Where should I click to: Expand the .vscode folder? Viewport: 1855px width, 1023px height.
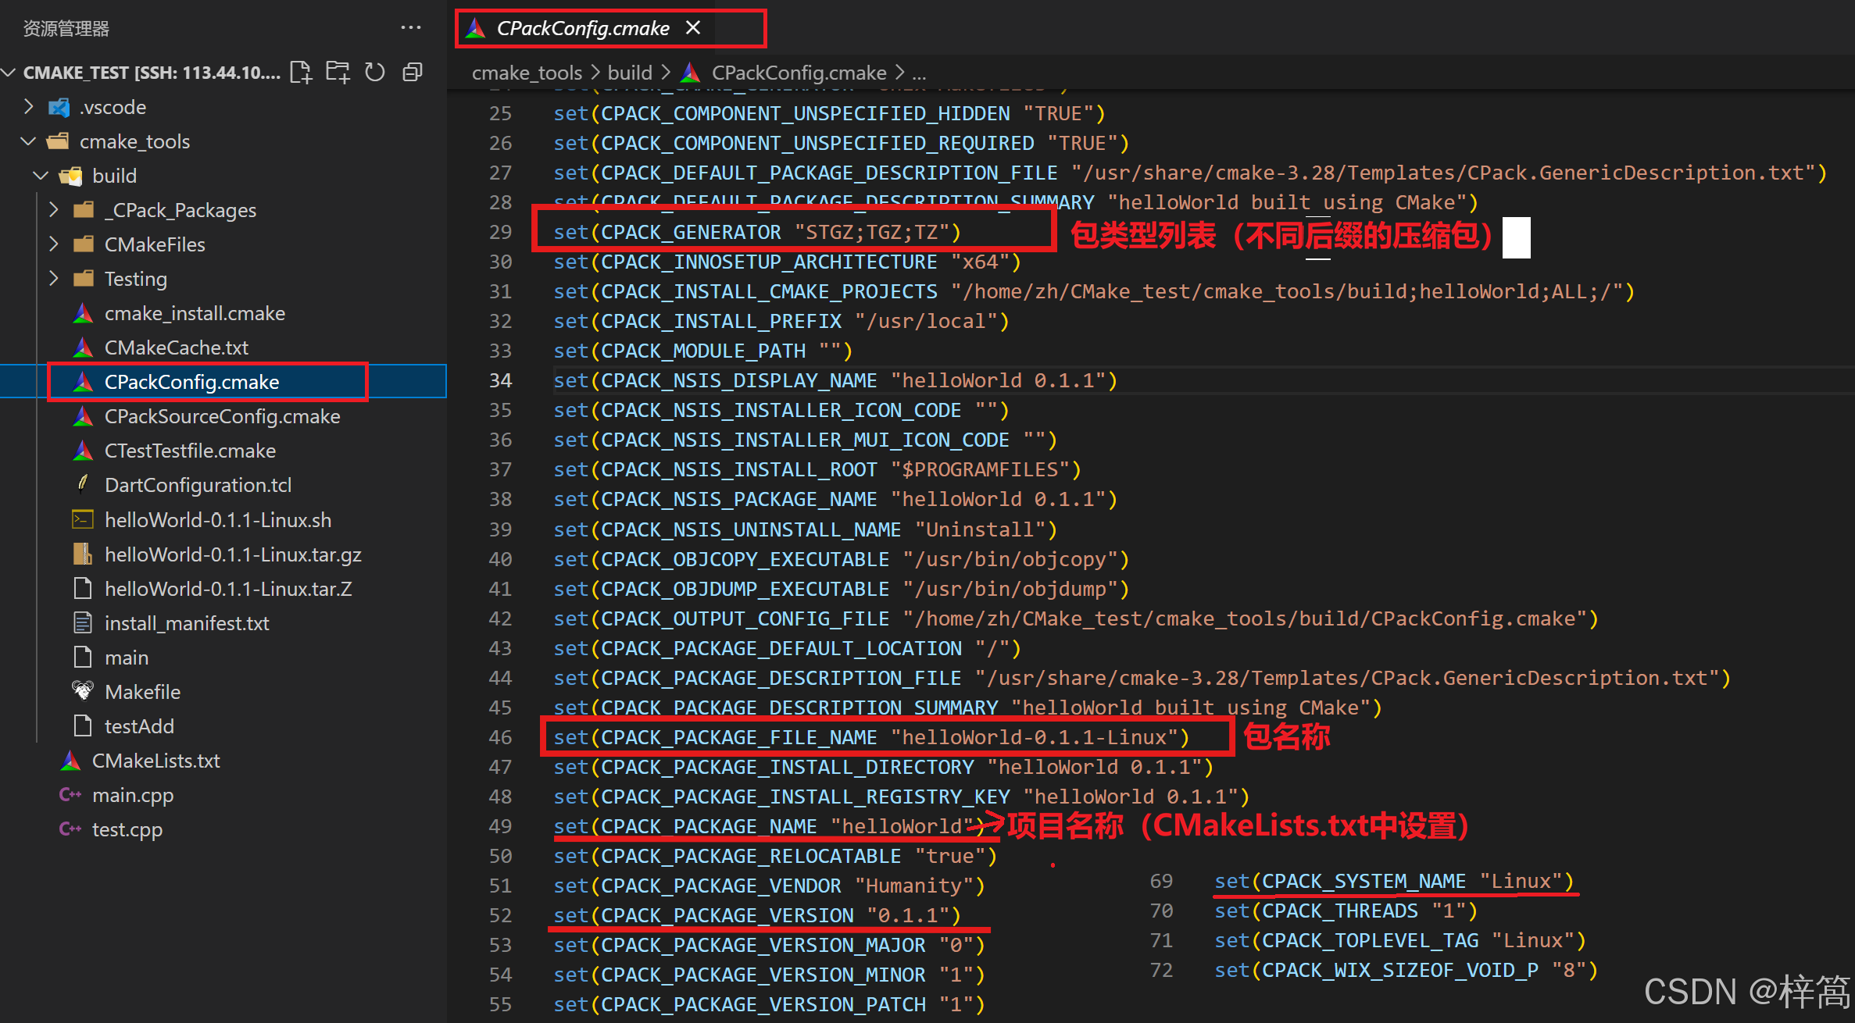[x=113, y=107]
